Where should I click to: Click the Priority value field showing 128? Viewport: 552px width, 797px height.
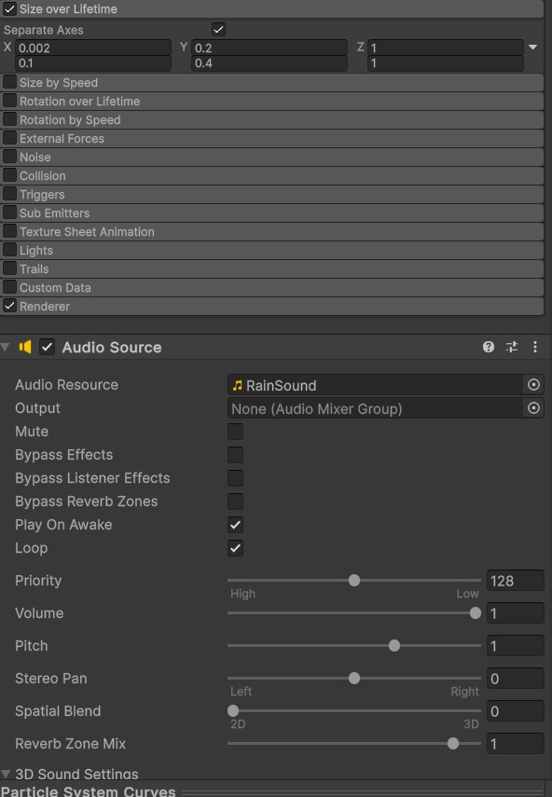[516, 581]
